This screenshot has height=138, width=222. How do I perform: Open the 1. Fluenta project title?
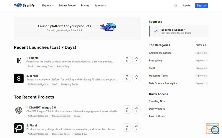point(32,58)
